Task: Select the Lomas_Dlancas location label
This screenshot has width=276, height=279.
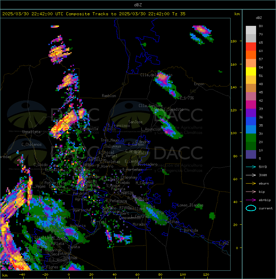Action: tap(190, 205)
